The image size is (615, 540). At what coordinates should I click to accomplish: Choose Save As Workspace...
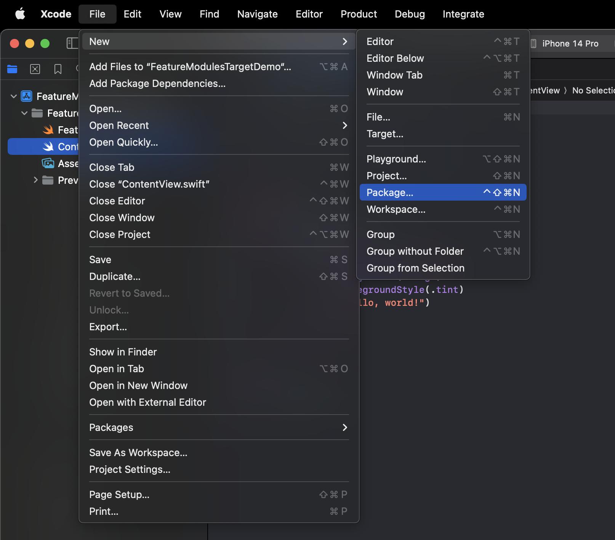click(x=219, y=453)
